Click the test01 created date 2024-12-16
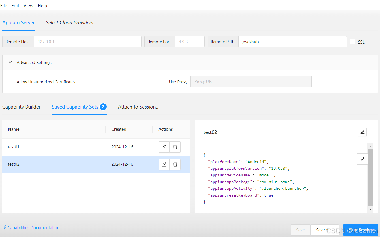Image resolution: width=380 pixels, height=237 pixels. click(122, 147)
